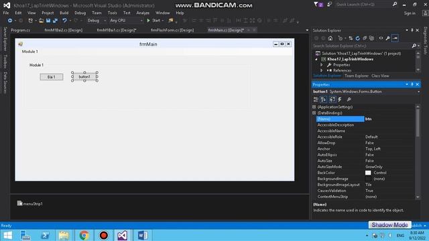Open the Toolbox side tab
The image size is (429, 241).
(5, 61)
